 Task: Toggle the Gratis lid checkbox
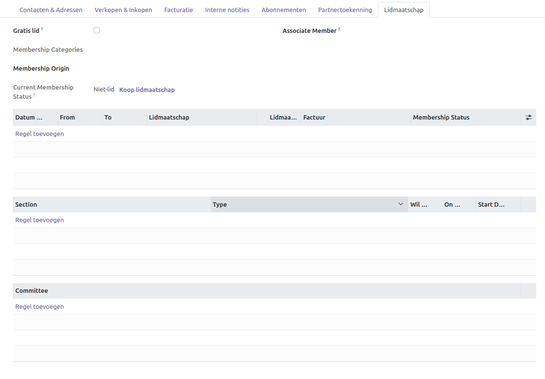click(x=97, y=30)
